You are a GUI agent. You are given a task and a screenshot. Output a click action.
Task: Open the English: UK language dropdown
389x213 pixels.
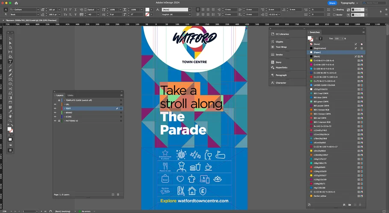pos(190,15)
